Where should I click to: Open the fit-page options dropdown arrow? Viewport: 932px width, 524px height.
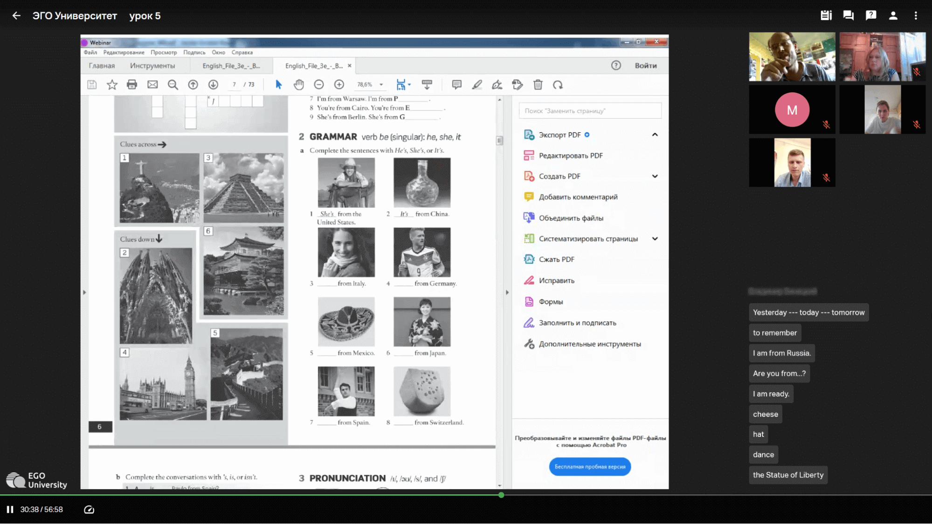(409, 85)
